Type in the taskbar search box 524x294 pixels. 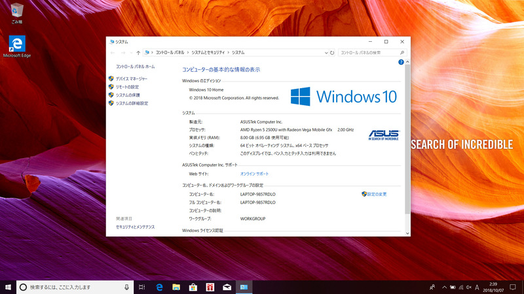coord(75,287)
